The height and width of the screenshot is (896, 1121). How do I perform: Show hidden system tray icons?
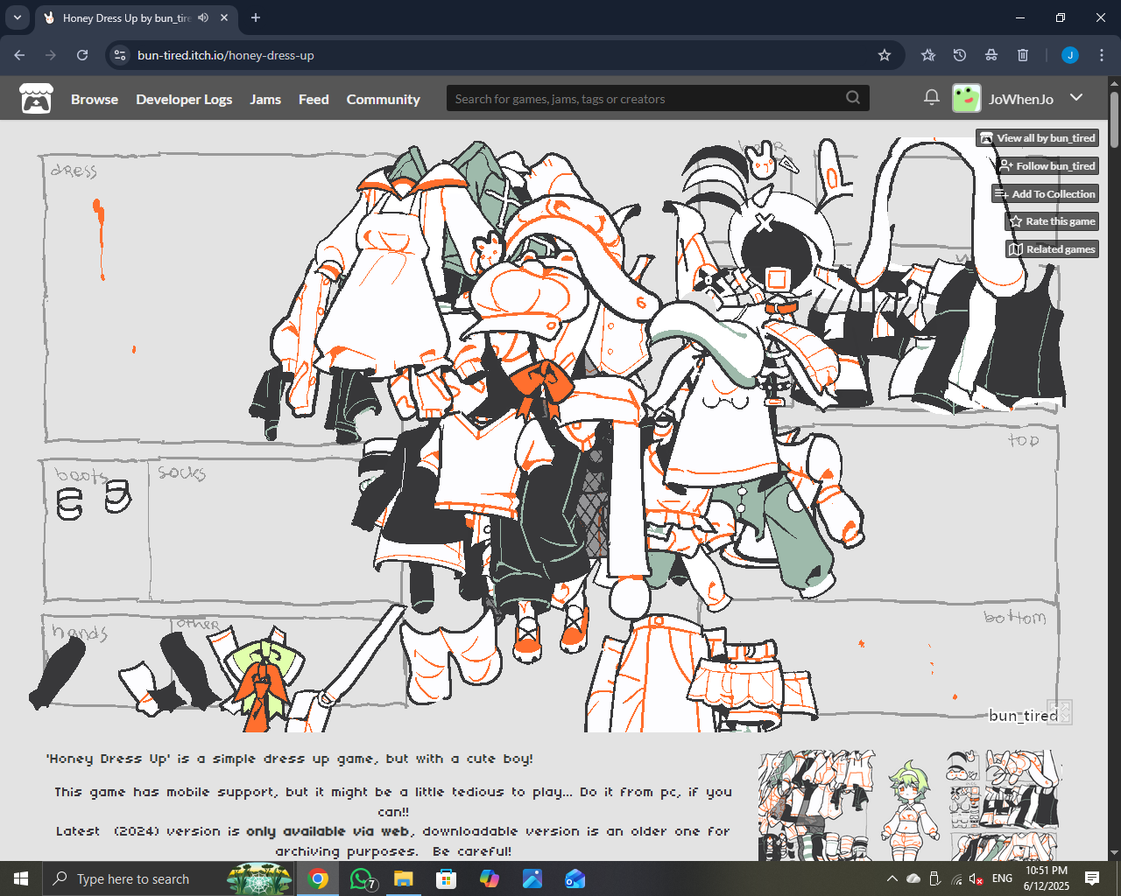click(892, 878)
